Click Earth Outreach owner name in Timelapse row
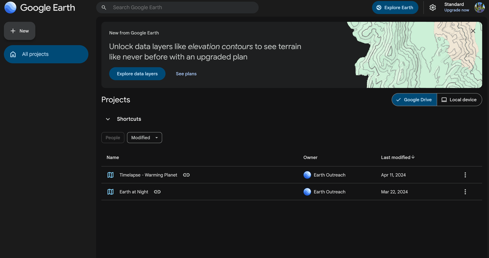The image size is (489, 258). pyautogui.click(x=330, y=175)
